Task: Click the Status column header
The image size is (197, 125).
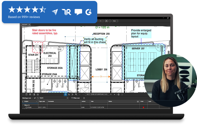Action: 110,101
